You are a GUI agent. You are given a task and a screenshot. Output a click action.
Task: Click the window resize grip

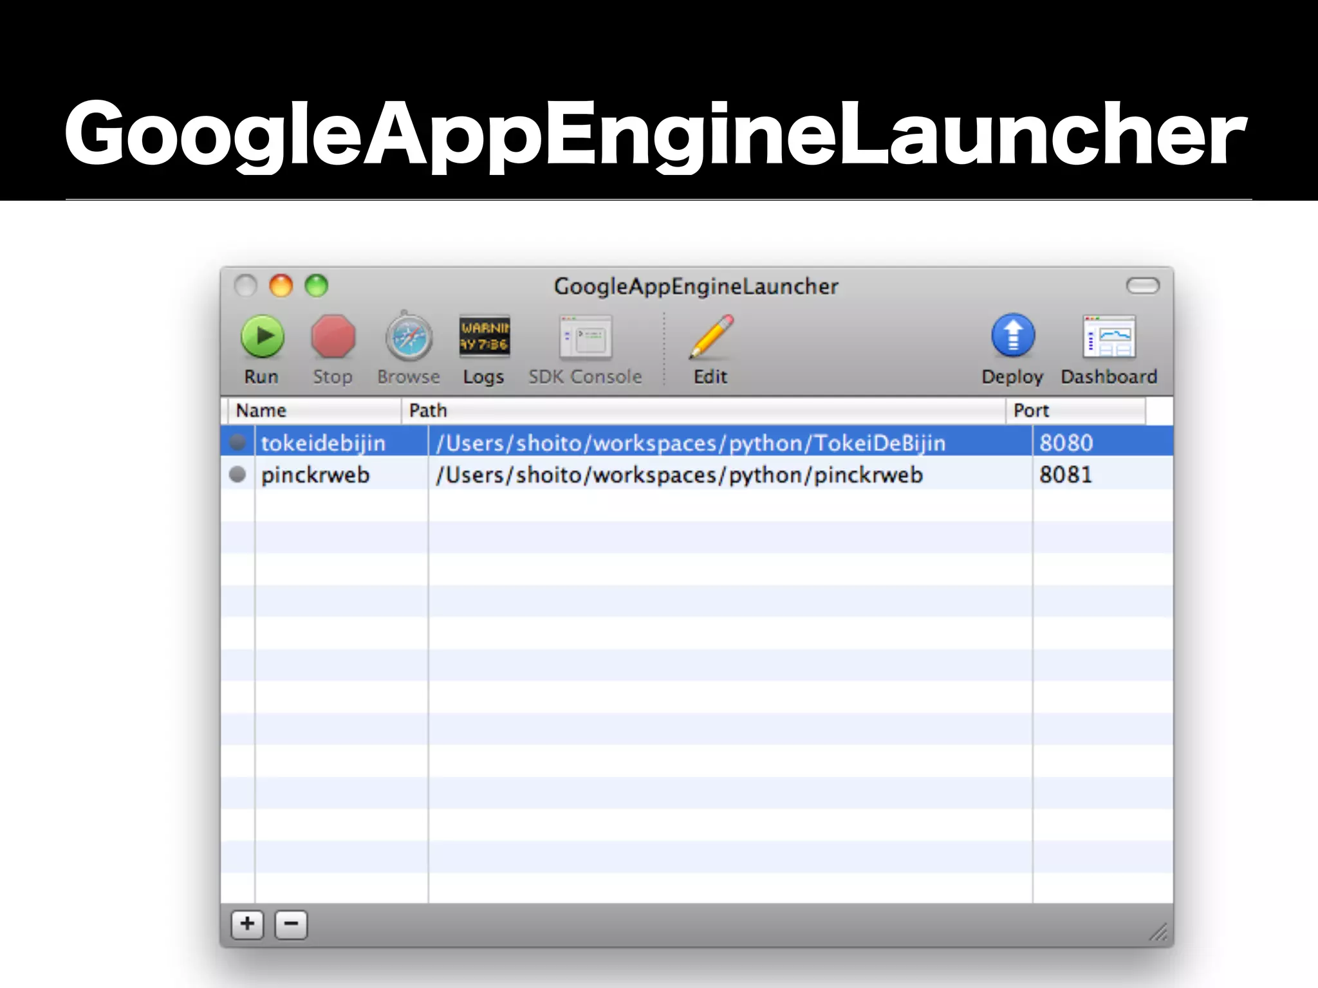tap(1159, 932)
